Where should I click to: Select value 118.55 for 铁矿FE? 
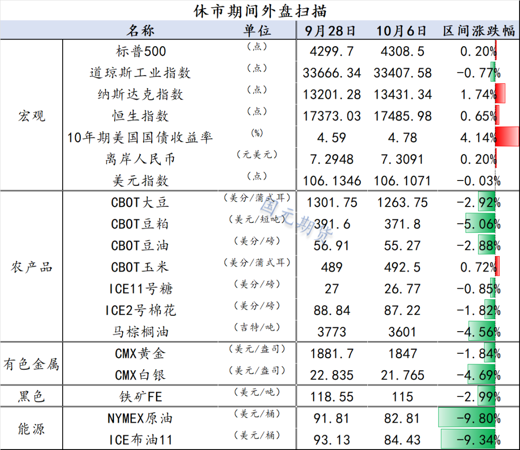[332, 397]
